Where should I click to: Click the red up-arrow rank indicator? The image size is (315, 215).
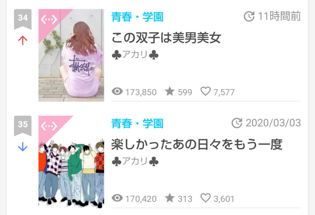[23, 40]
